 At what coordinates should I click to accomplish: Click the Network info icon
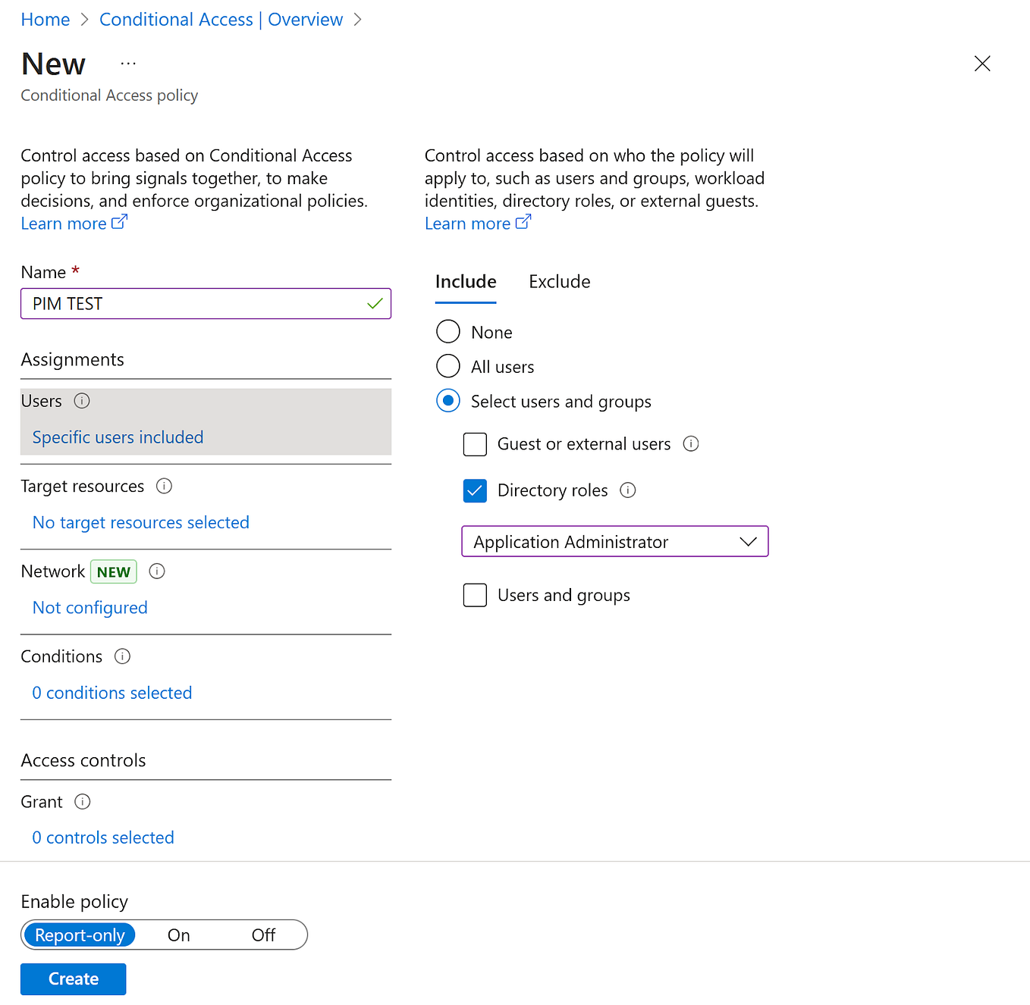(157, 571)
